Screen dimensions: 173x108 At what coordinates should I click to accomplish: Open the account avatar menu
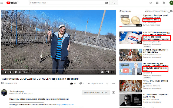pos(171,3)
